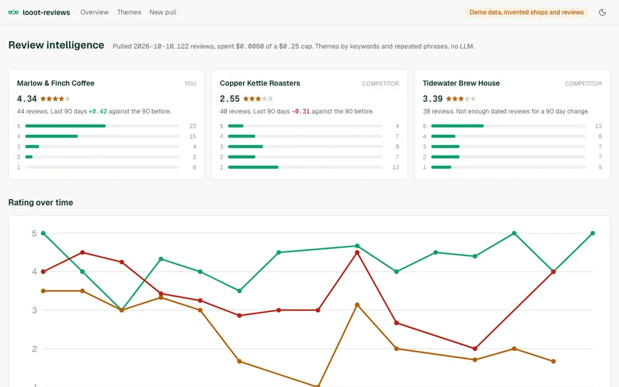Viewport: 619px width, 387px height.
Task: Select the Marlow & Finch Coffee card title
Action: point(55,83)
